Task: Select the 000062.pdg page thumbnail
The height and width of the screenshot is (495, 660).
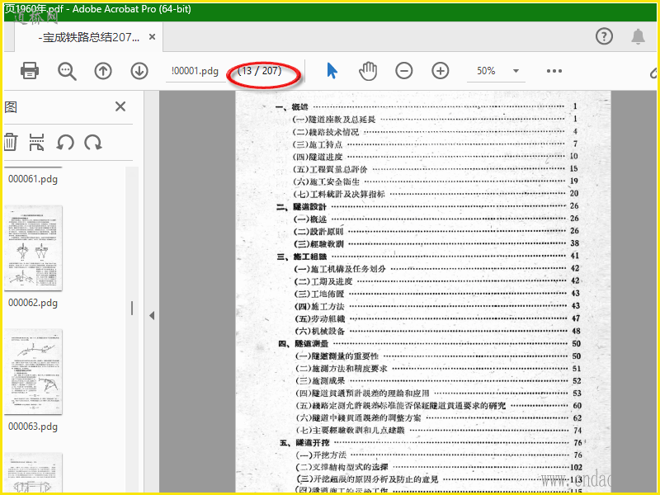Action: pos(33,248)
